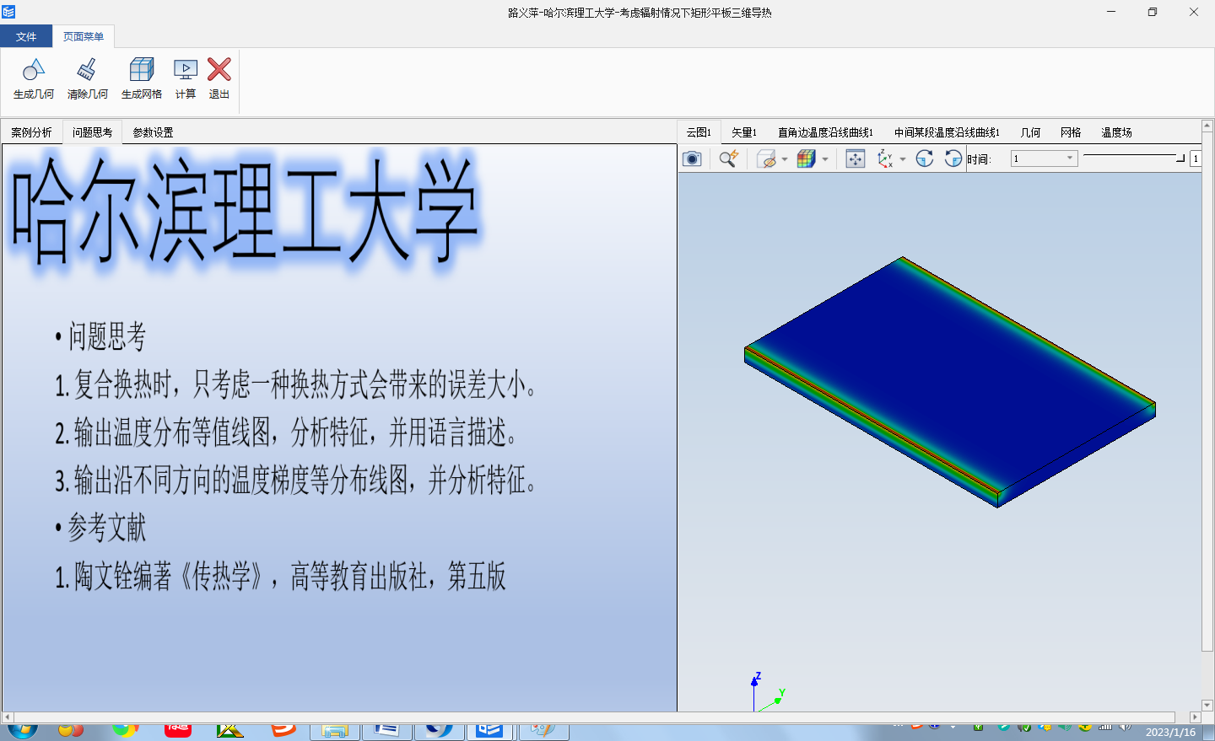The width and height of the screenshot is (1215, 741).
Task: Open the 直角边温度沿线曲线1 tab
Action: pyautogui.click(x=825, y=132)
